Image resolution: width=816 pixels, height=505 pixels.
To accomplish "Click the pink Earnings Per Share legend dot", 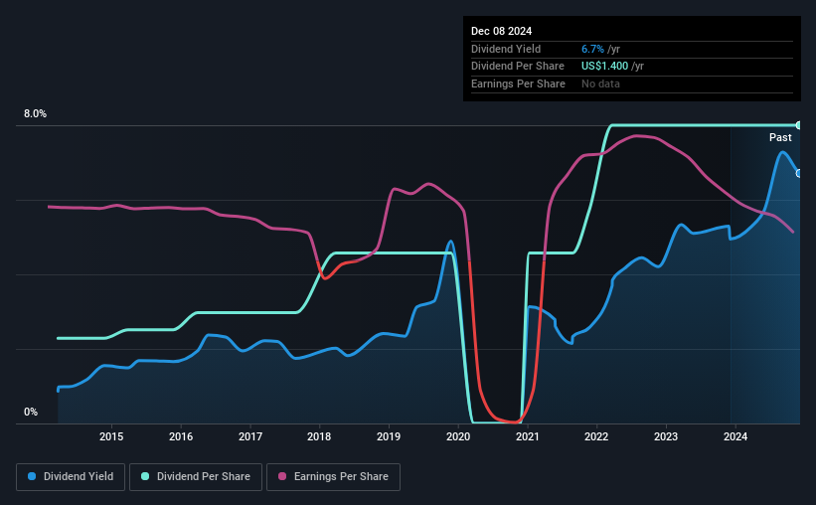I will pos(282,476).
